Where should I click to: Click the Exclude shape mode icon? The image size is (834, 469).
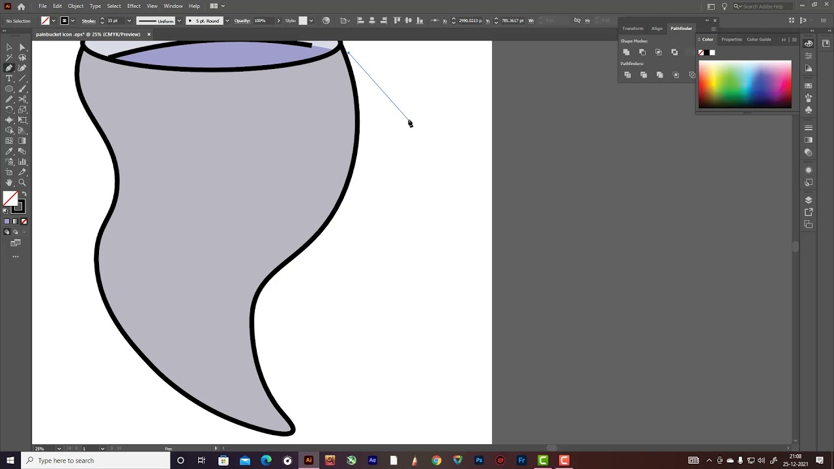tap(674, 52)
